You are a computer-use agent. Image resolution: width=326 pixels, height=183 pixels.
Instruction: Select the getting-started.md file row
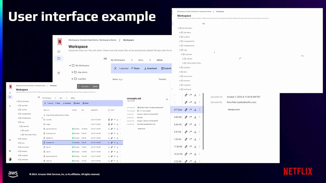point(83,156)
